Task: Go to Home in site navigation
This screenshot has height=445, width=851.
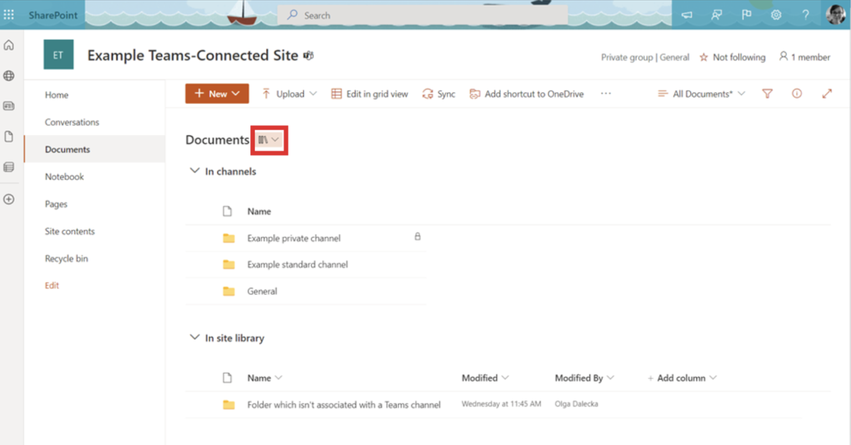Action: [x=57, y=95]
